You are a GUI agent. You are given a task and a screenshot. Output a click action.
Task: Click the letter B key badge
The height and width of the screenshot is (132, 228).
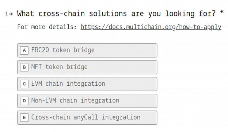point(24,67)
